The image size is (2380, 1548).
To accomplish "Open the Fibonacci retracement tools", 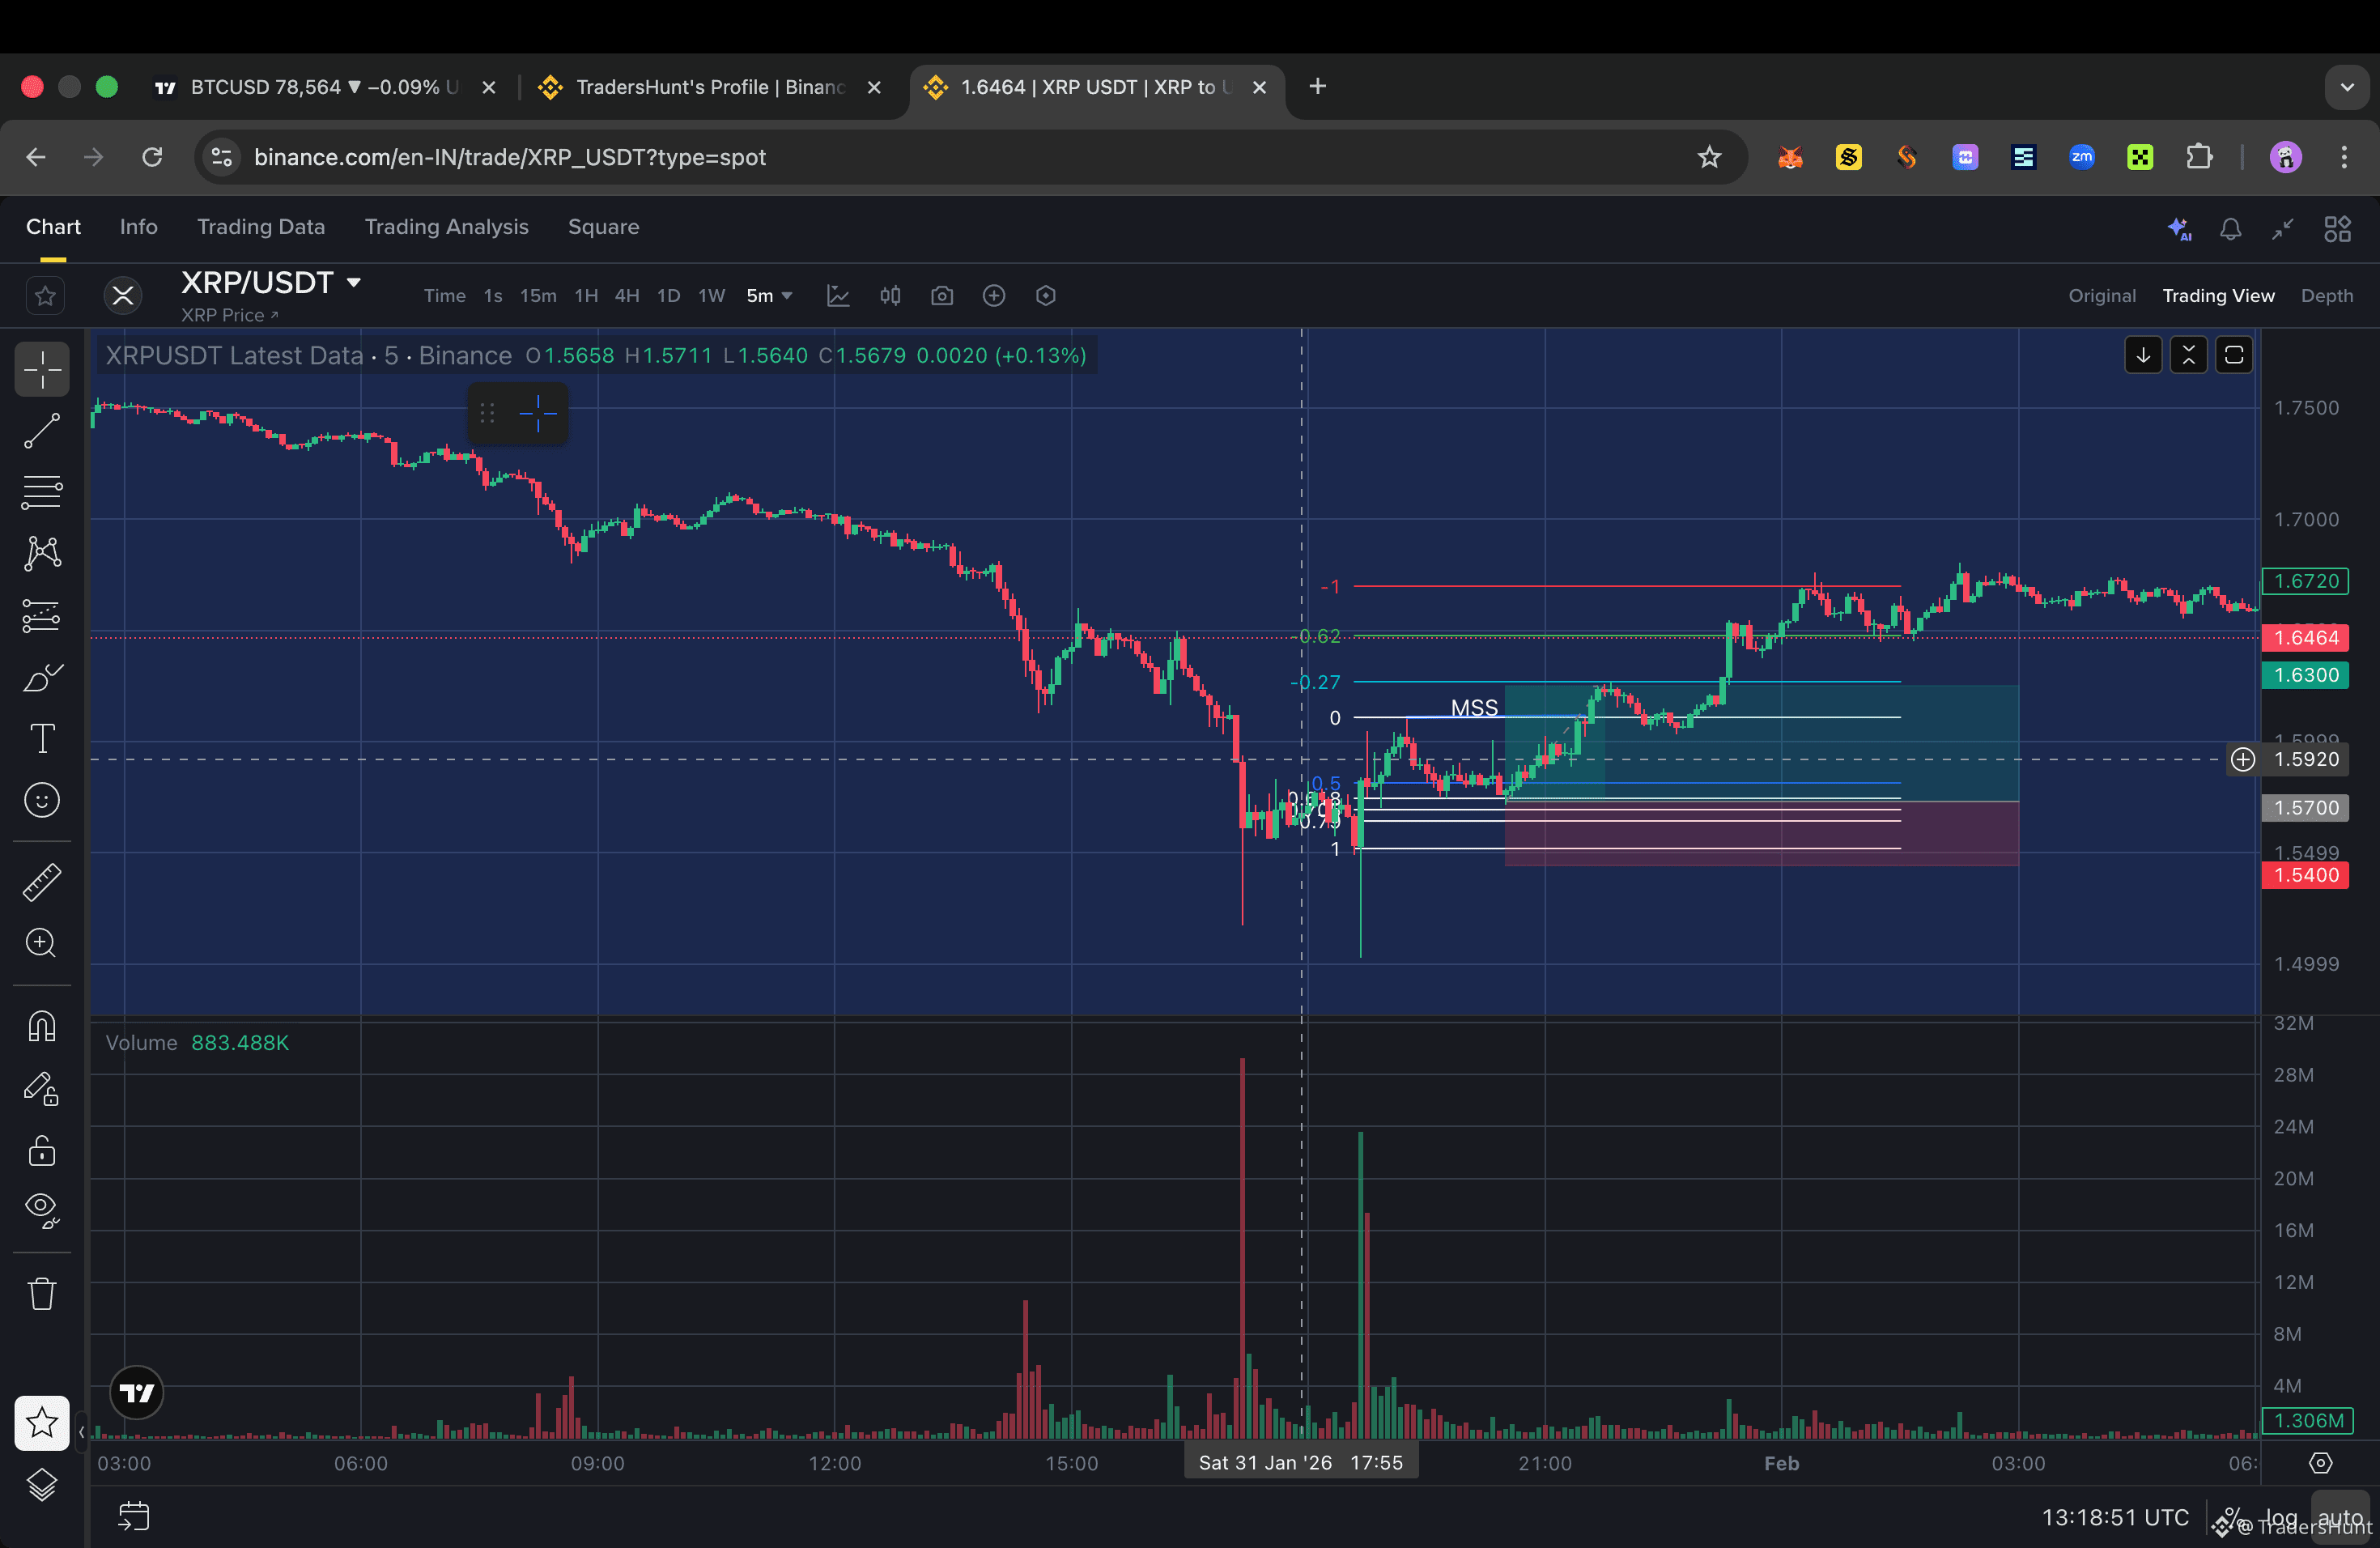I will click(x=42, y=492).
